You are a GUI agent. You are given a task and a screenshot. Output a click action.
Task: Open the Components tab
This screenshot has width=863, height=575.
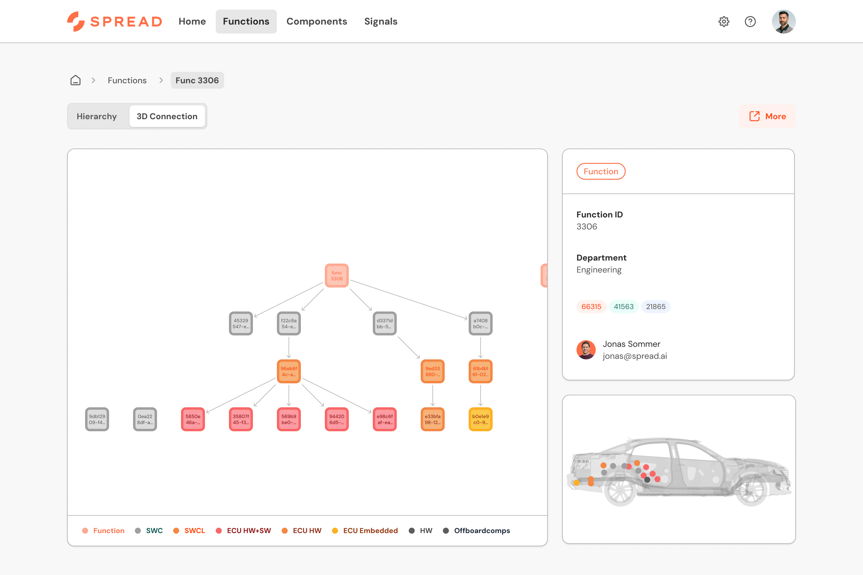[317, 22]
